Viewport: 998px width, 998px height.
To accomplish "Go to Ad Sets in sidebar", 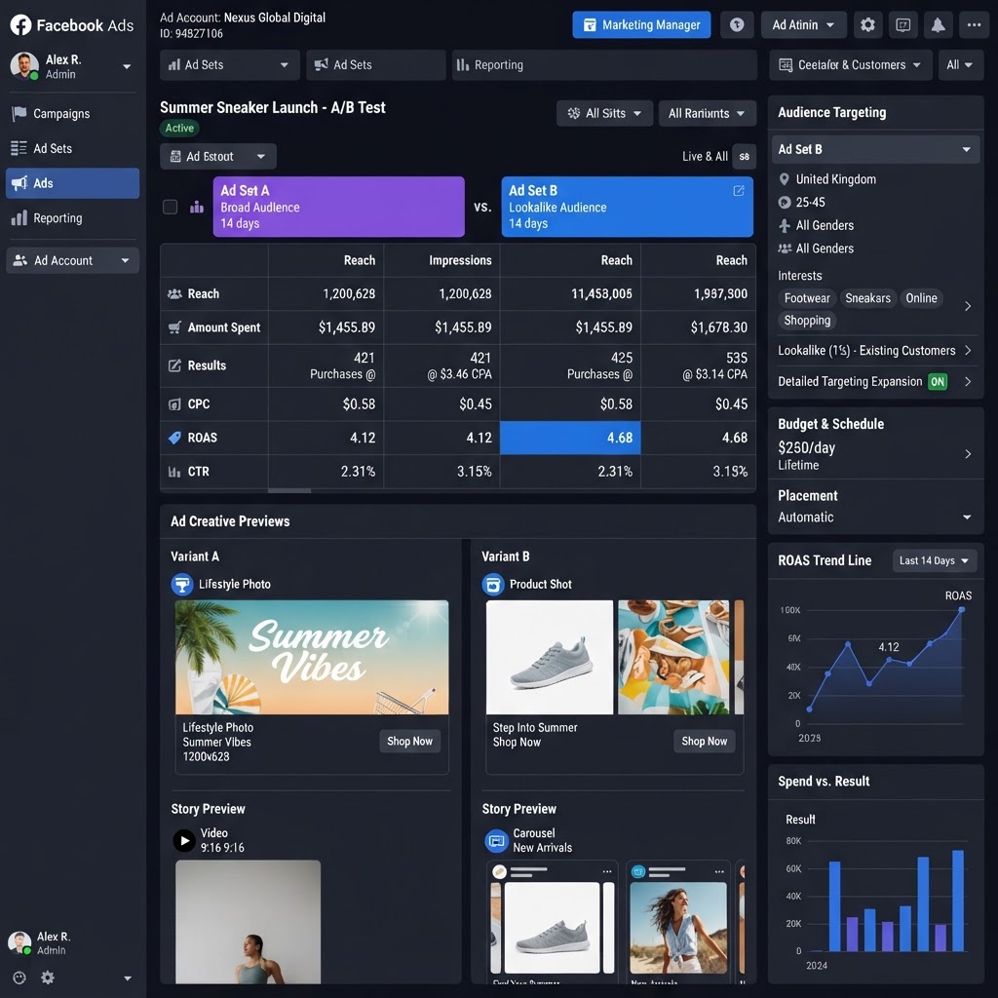I will (x=72, y=148).
